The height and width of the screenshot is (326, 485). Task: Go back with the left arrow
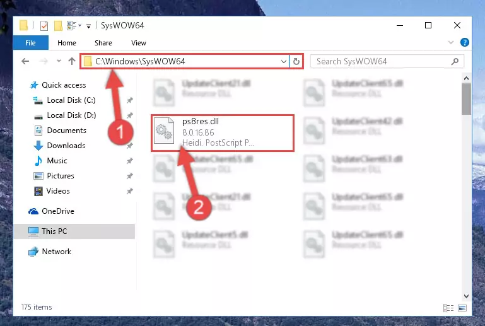[25, 61]
